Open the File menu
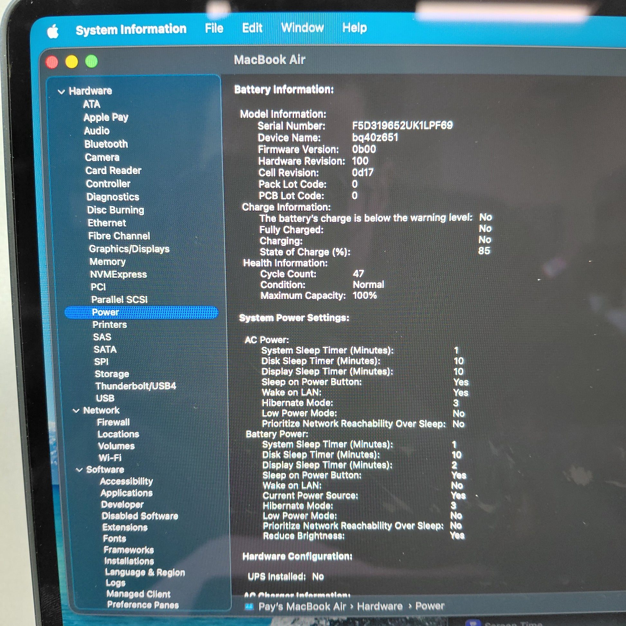The height and width of the screenshot is (626, 626). [214, 29]
